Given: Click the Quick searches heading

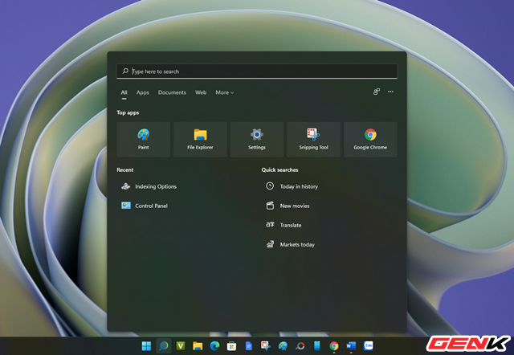Looking at the screenshot, I should [279, 169].
